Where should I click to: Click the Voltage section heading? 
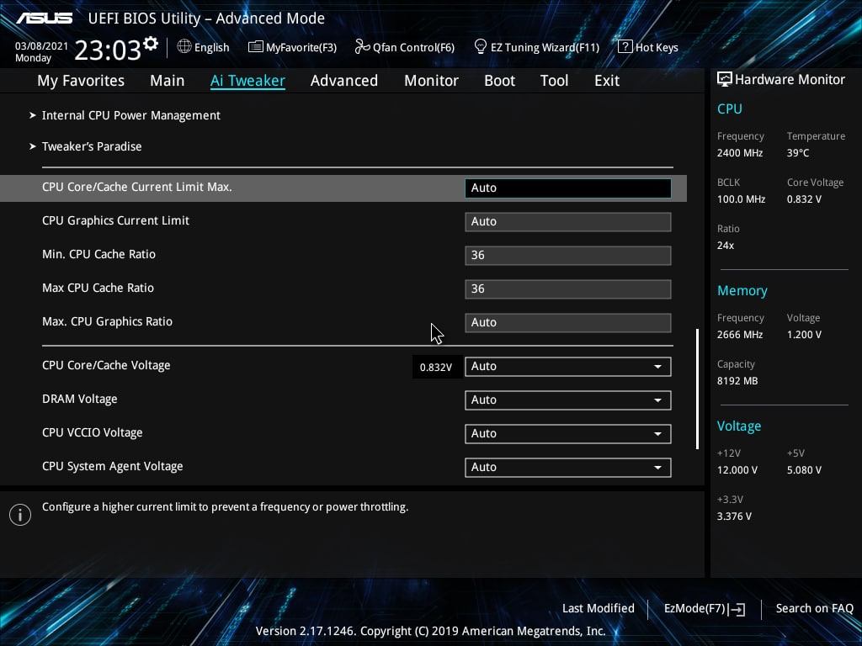[739, 426]
